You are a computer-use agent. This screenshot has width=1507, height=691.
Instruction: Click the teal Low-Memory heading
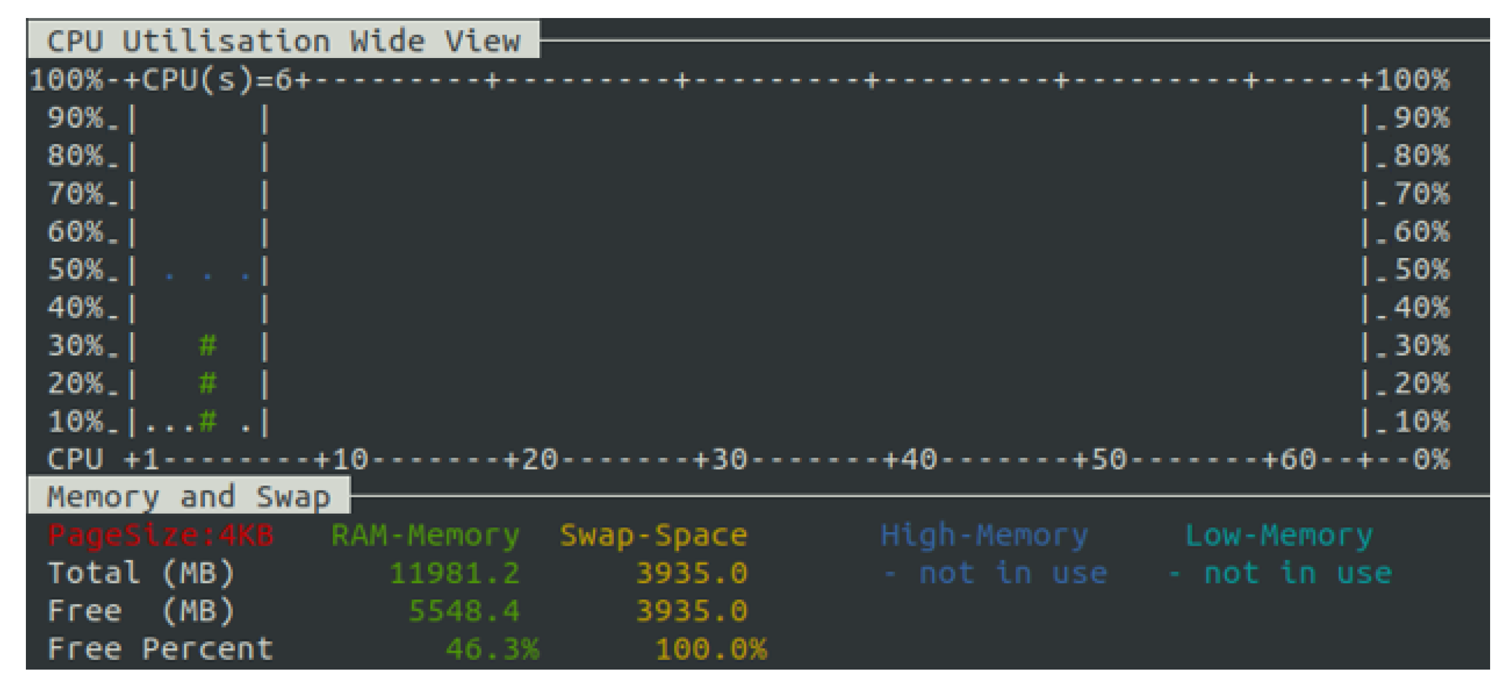coord(1278,536)
